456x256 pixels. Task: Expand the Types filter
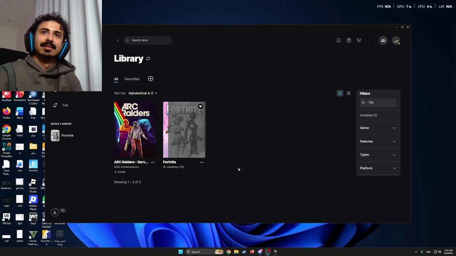[378, 155]
